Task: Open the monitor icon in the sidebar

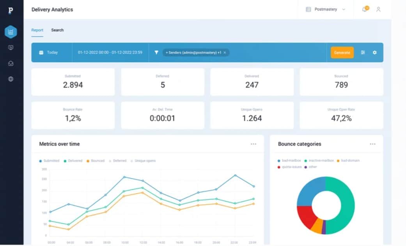Action: click(x=11, y=48)
